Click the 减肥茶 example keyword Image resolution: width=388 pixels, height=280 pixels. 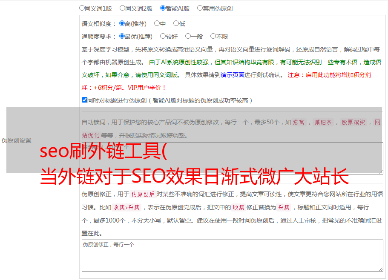[323, 122]
